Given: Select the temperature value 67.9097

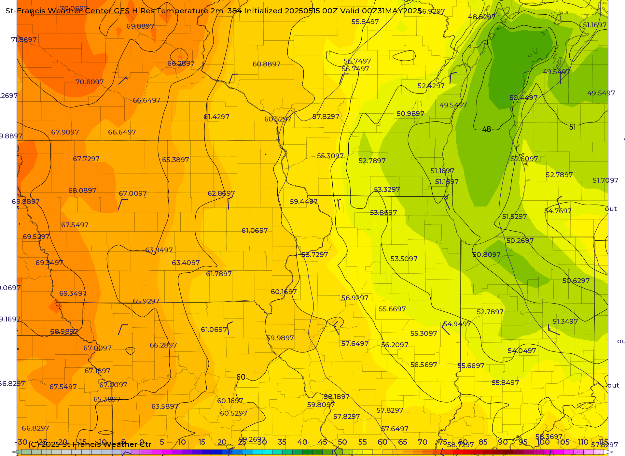Looking at the screenshot, I should [x=65, y=132].
